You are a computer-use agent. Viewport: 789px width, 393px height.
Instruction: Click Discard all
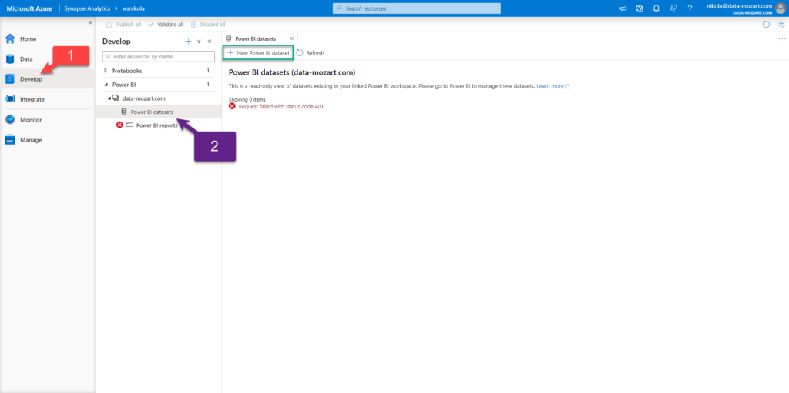(x=208, y=24)
